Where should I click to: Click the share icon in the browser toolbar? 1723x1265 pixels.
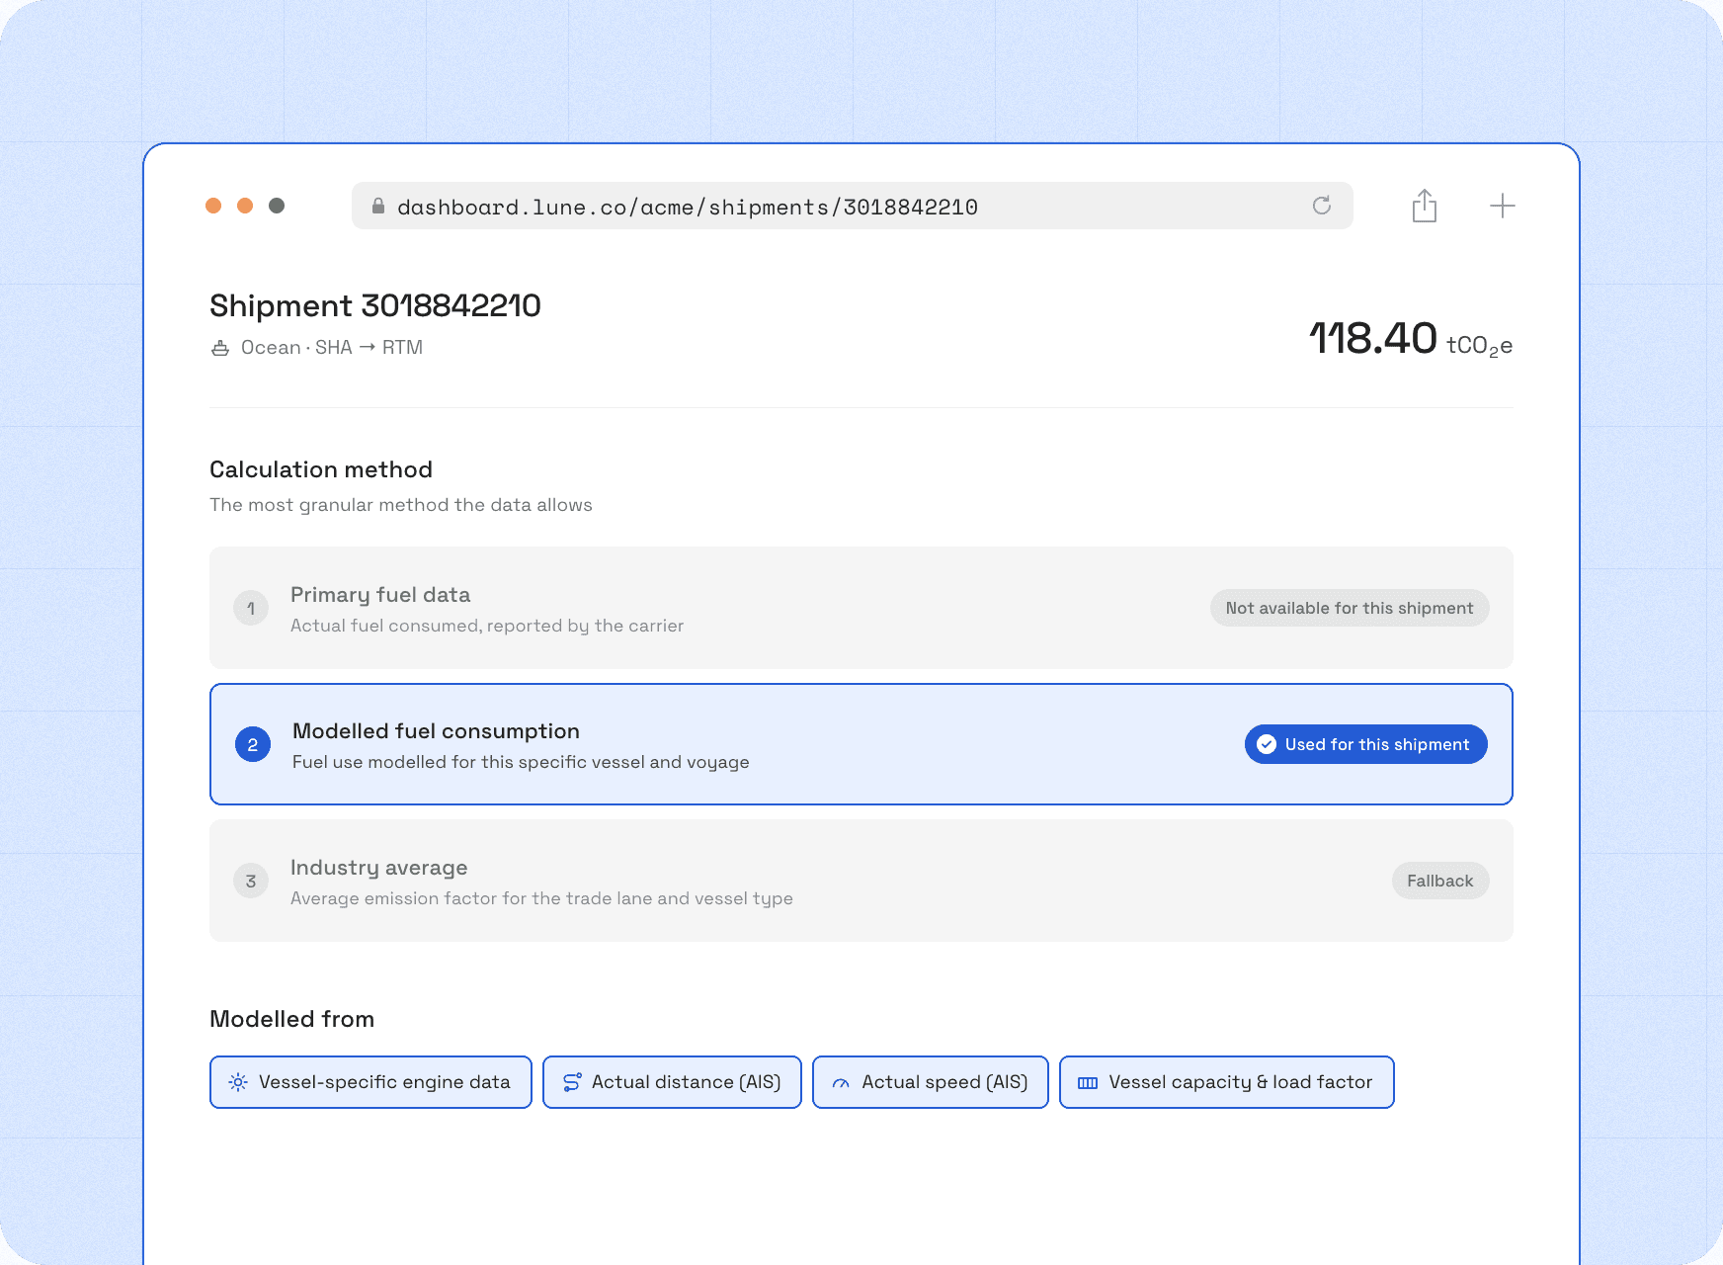click(1424, 206)
